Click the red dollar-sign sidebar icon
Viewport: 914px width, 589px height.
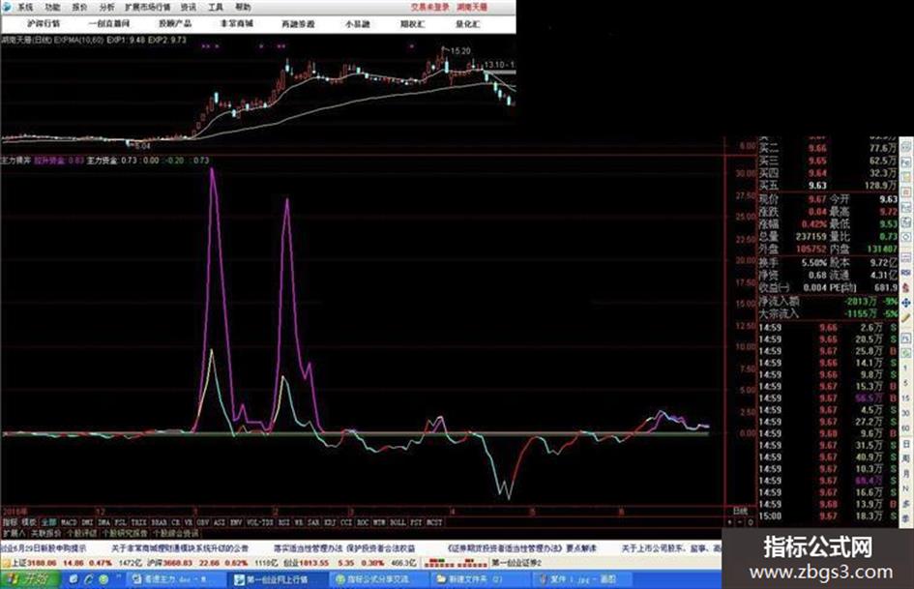pyautogui.click(x=906, y=287)
